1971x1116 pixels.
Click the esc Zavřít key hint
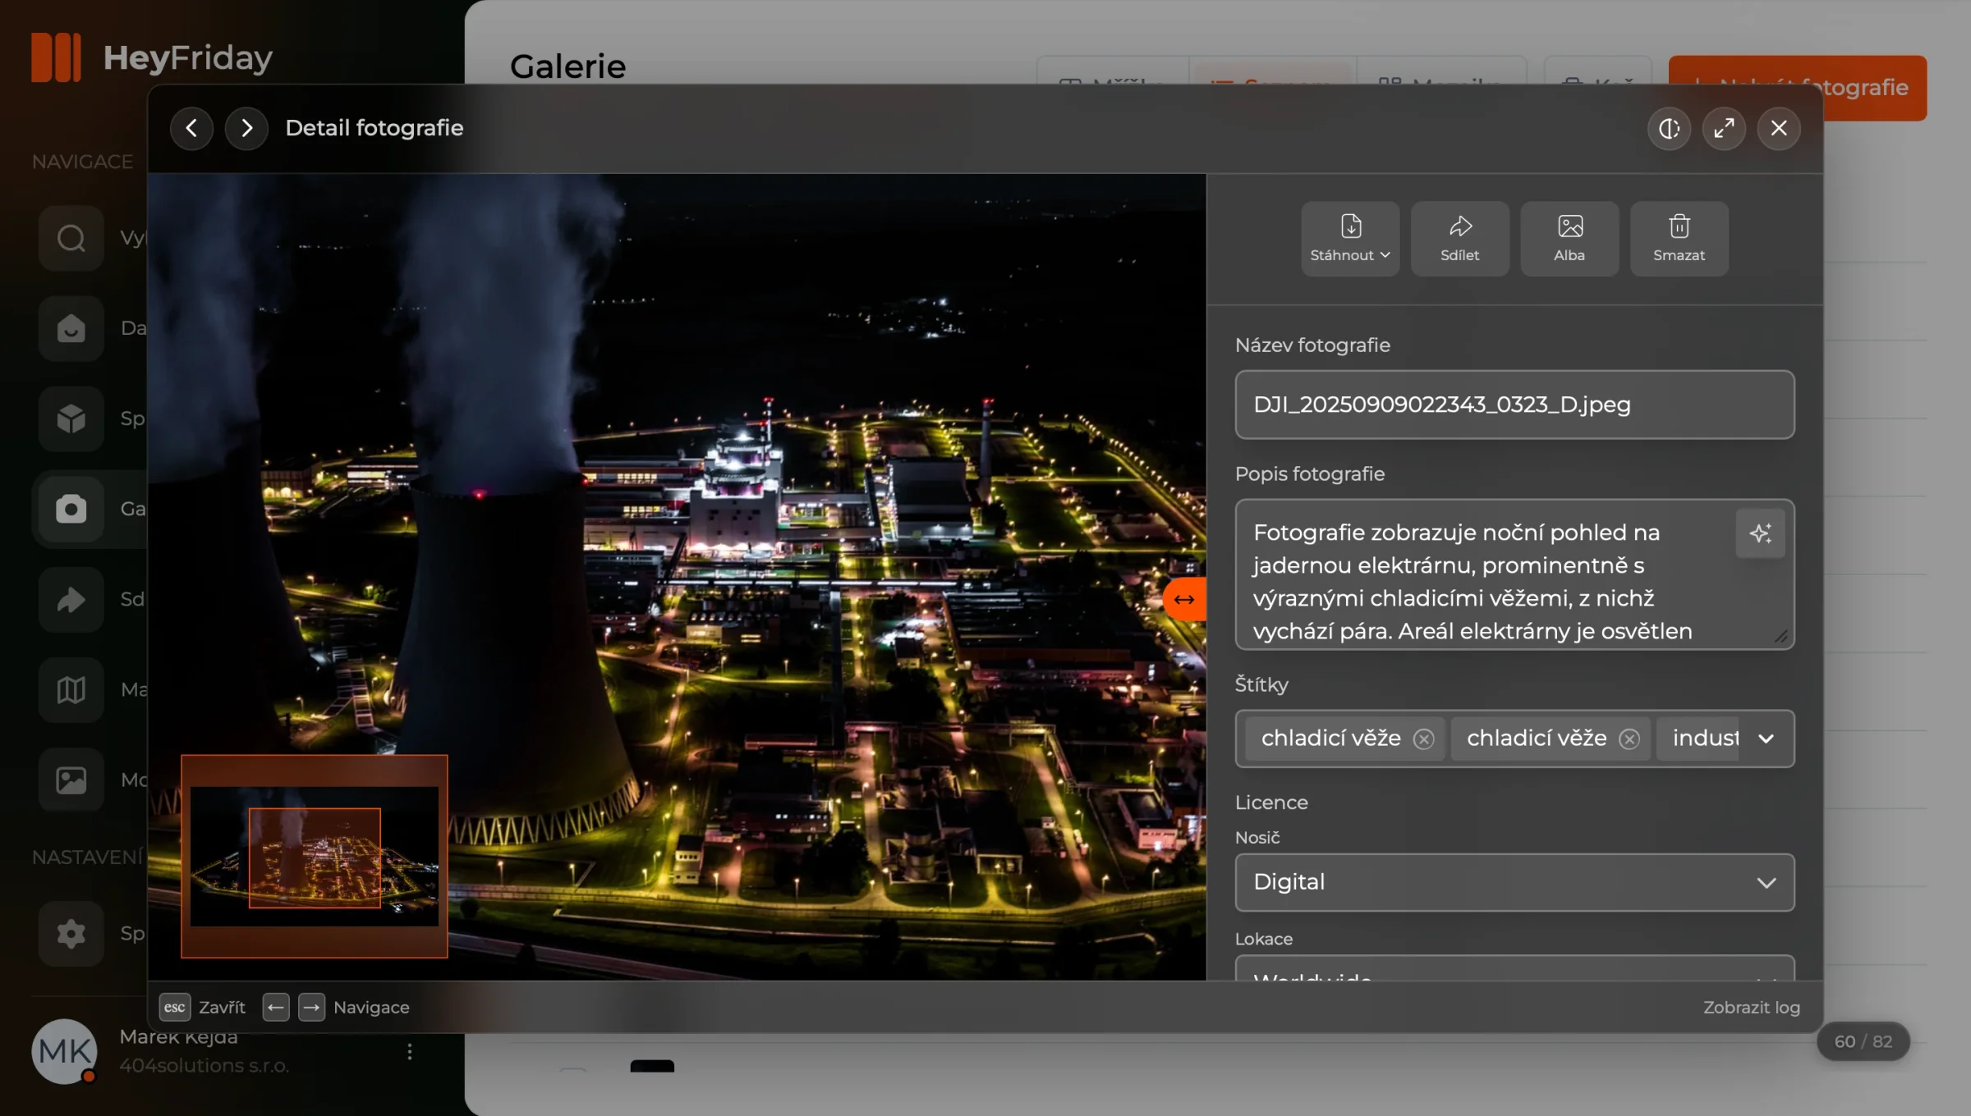coord(202,1007)
